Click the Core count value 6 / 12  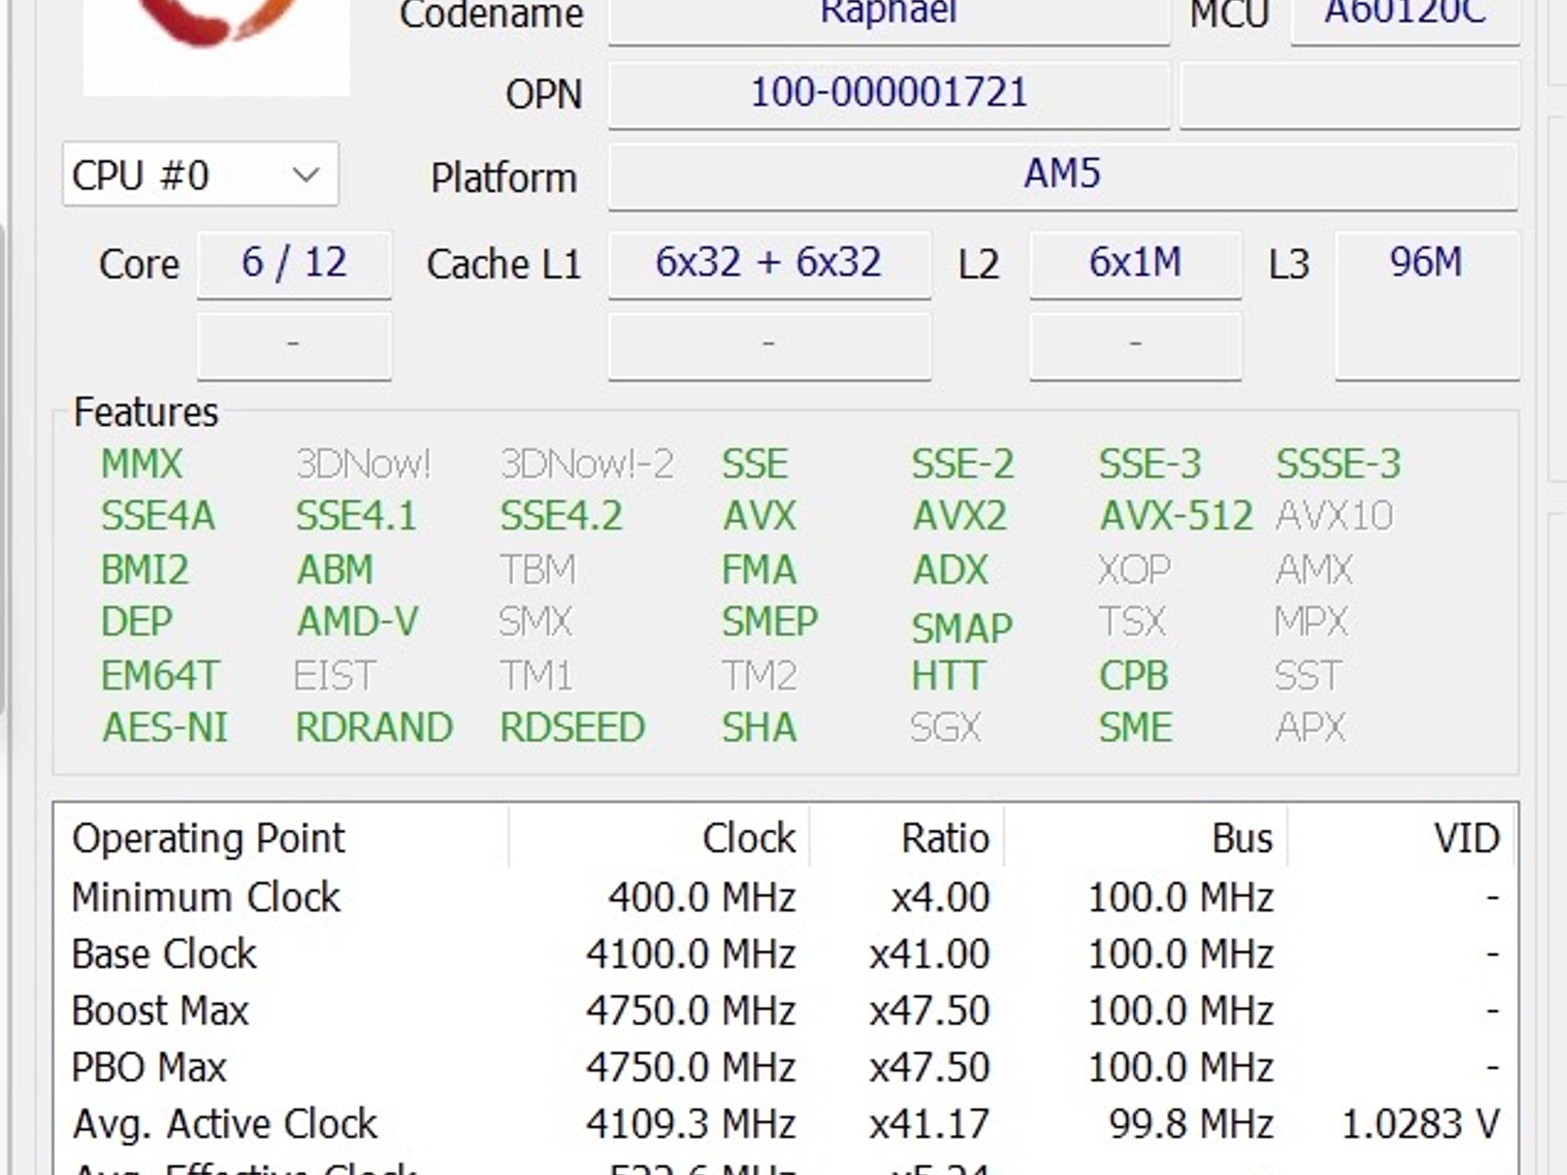coord(295,264)
